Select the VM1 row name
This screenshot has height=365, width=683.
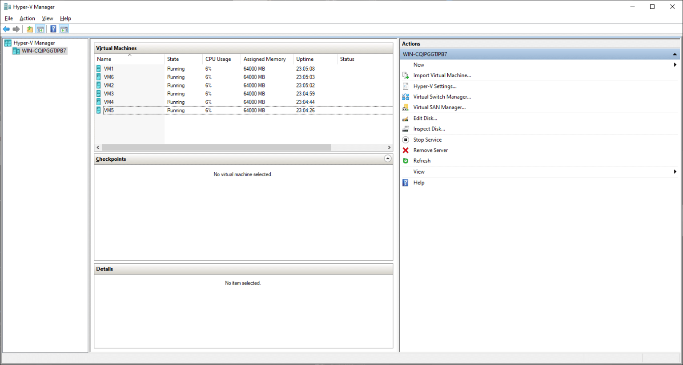coord(109,69)
